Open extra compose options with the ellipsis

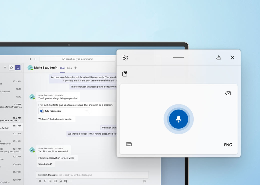click(70, 181)
